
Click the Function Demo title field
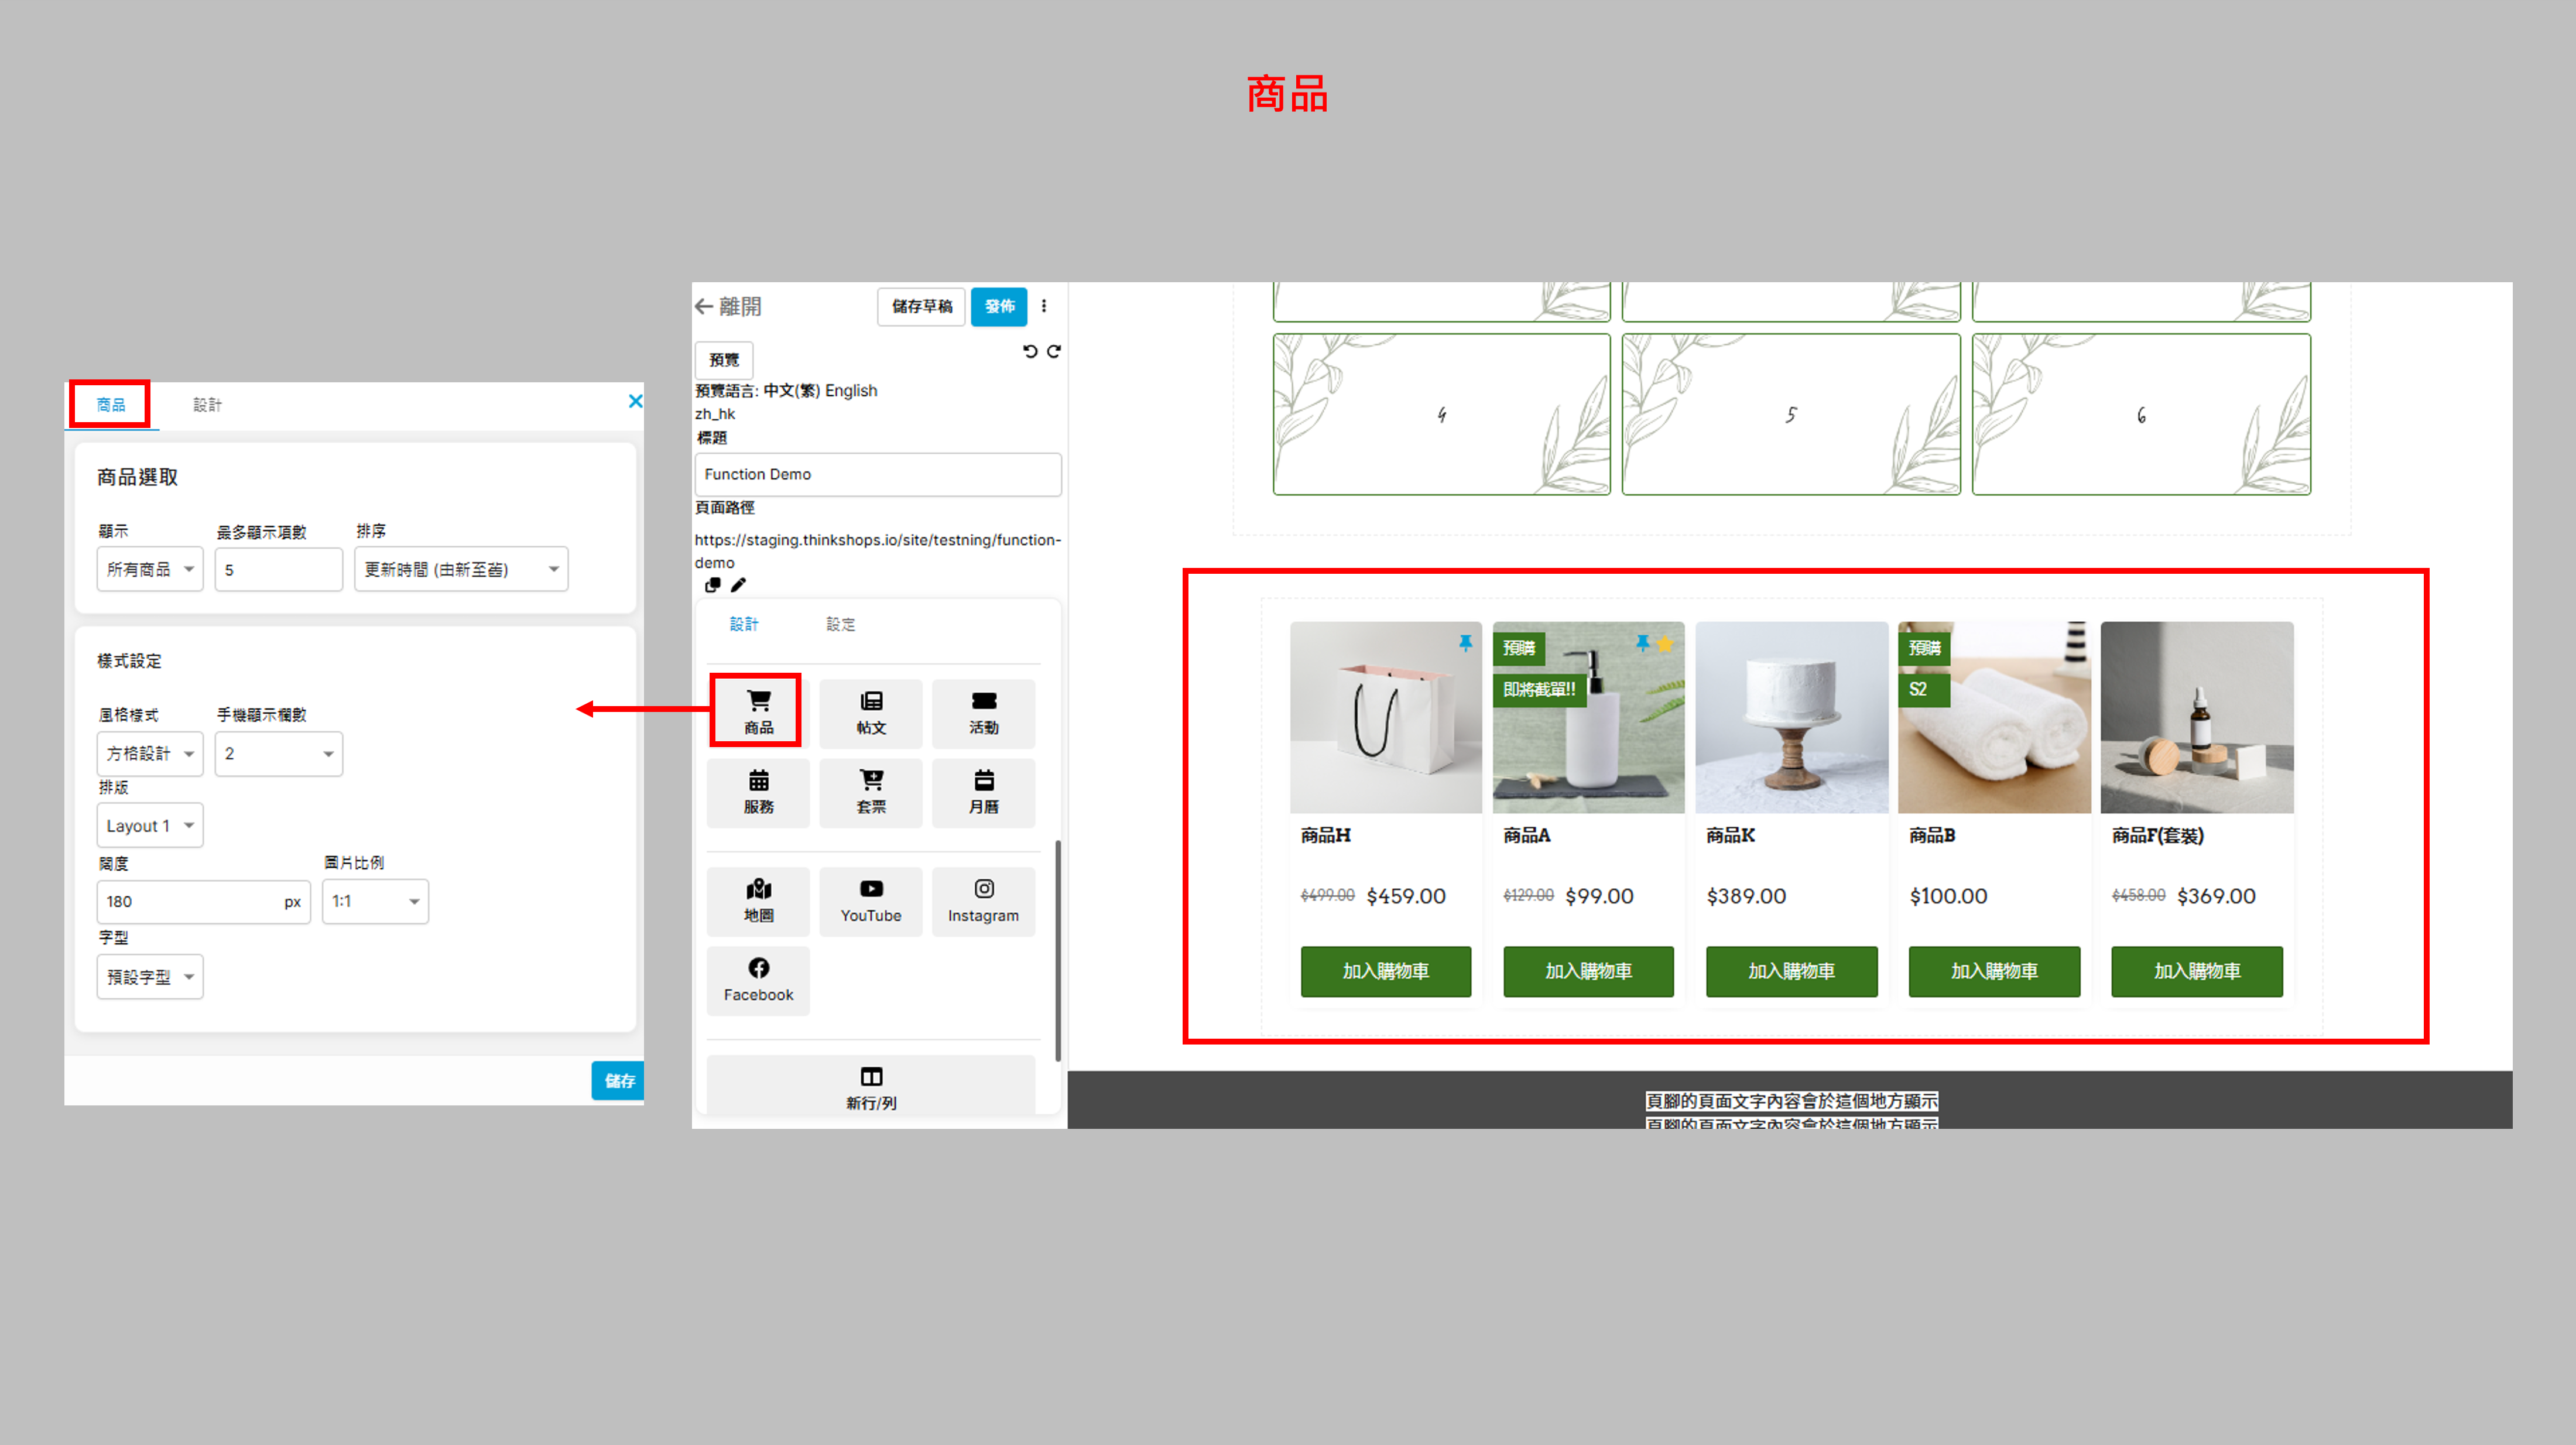[x=877, y=474]
